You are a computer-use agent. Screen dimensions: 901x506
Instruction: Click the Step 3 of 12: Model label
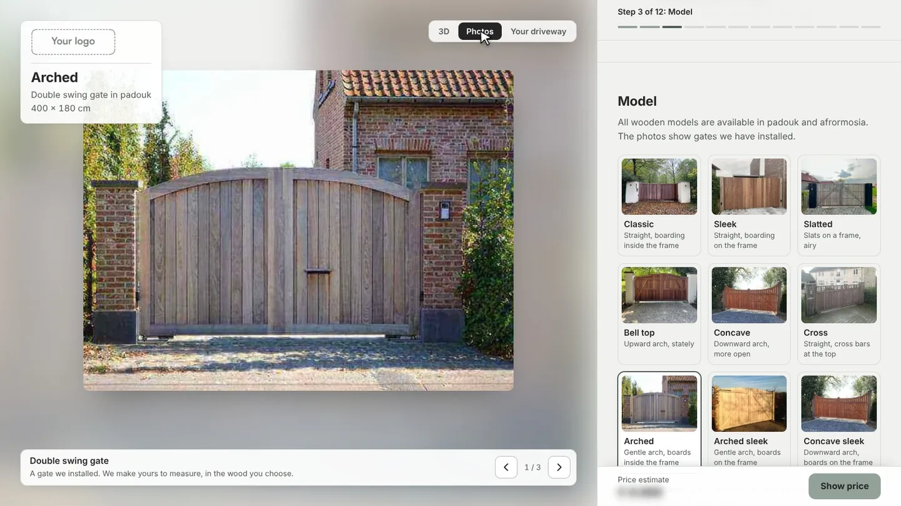pyautogui.click(x=655, y=12)
